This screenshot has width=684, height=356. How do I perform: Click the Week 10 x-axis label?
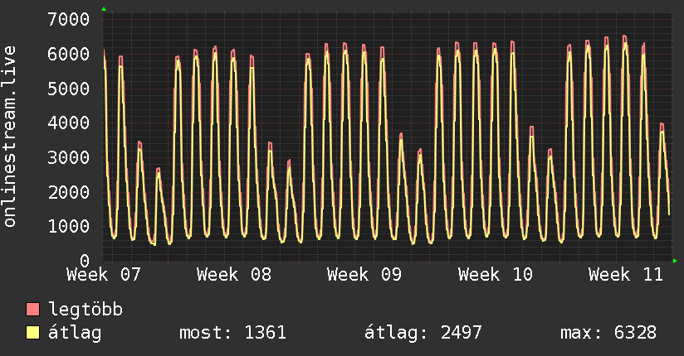pyautogui.click(x=496, y=274)
